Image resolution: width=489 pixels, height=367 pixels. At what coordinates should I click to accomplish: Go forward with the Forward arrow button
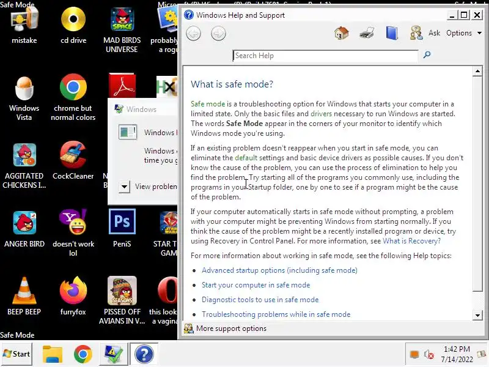[218, 34]
